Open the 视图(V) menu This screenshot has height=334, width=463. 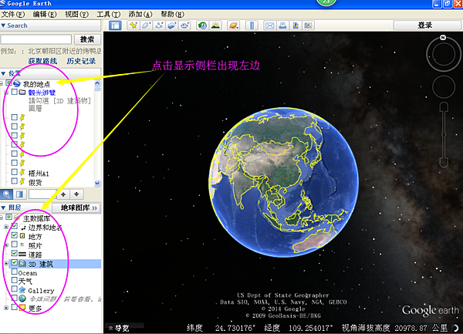[x=76, y=14]
